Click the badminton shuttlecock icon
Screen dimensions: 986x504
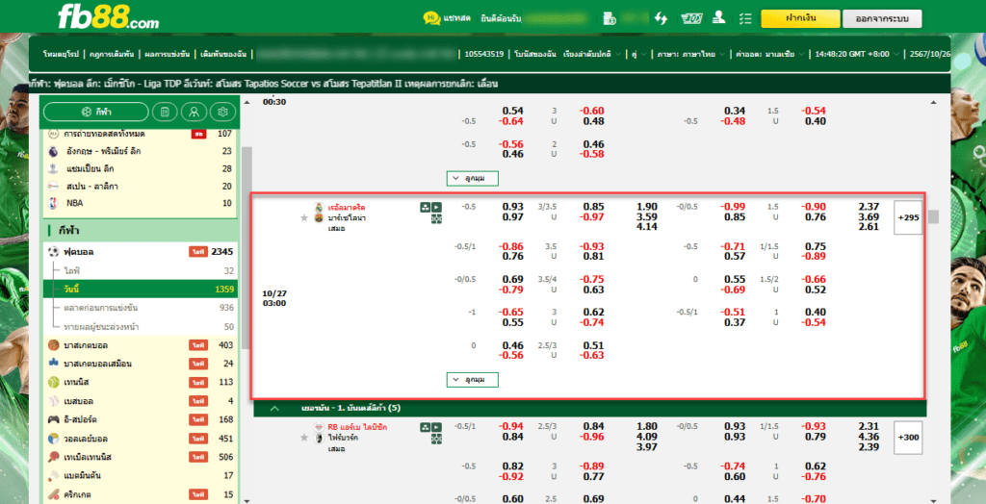click(54, 475)
